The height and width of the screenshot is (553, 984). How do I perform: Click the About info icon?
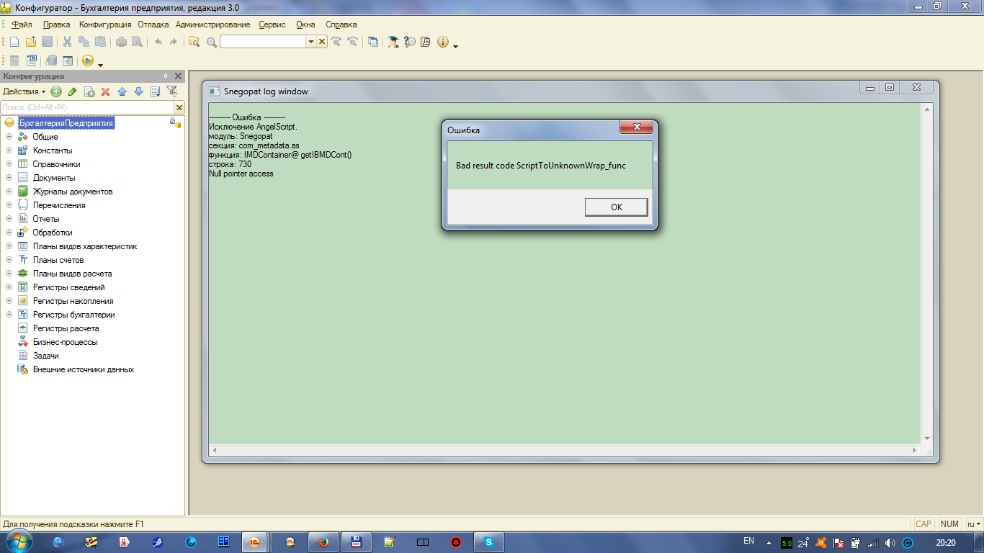pos(442,42)
